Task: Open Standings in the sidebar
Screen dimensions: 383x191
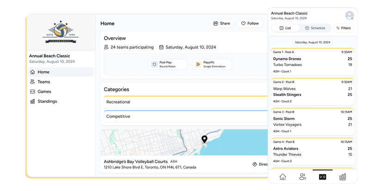Action: click(x=47, y=101)
